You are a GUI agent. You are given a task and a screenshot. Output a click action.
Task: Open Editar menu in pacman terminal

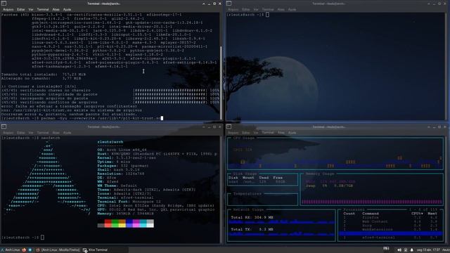[x=20, y=9]
